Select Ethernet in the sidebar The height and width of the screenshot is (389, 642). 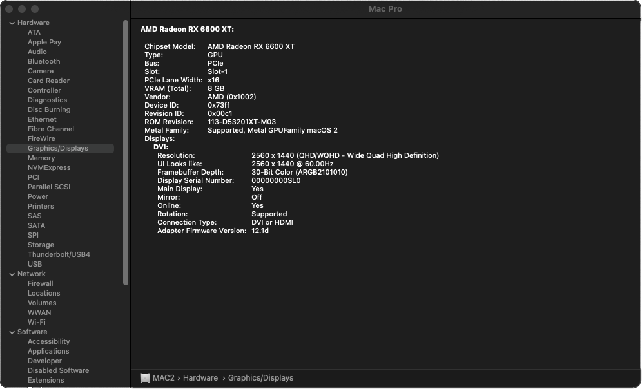click(42, 119)
